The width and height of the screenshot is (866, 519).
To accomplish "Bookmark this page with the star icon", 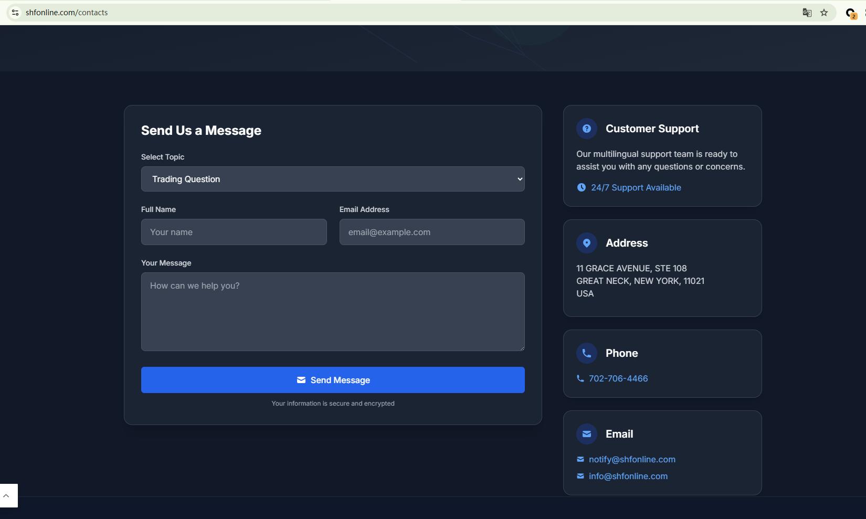I will 824,13.
